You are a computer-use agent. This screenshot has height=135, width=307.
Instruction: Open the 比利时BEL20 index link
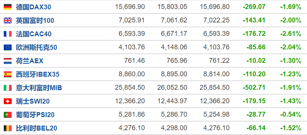(x=36, y=128)
